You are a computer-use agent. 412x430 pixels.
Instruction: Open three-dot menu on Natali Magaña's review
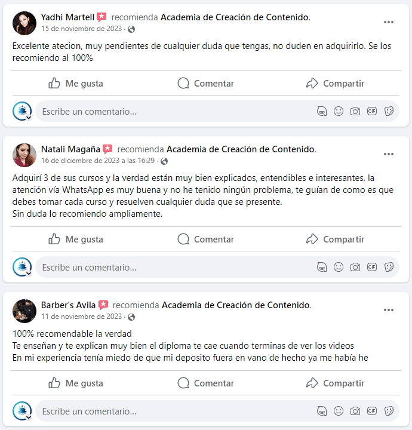click(x=389, y=154)
